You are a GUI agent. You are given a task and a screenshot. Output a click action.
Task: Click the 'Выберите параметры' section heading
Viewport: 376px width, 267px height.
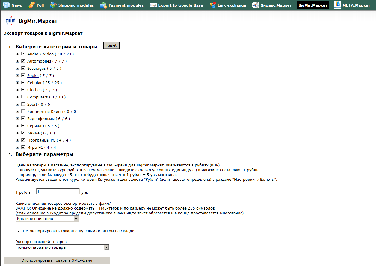(x=44, y=154)
